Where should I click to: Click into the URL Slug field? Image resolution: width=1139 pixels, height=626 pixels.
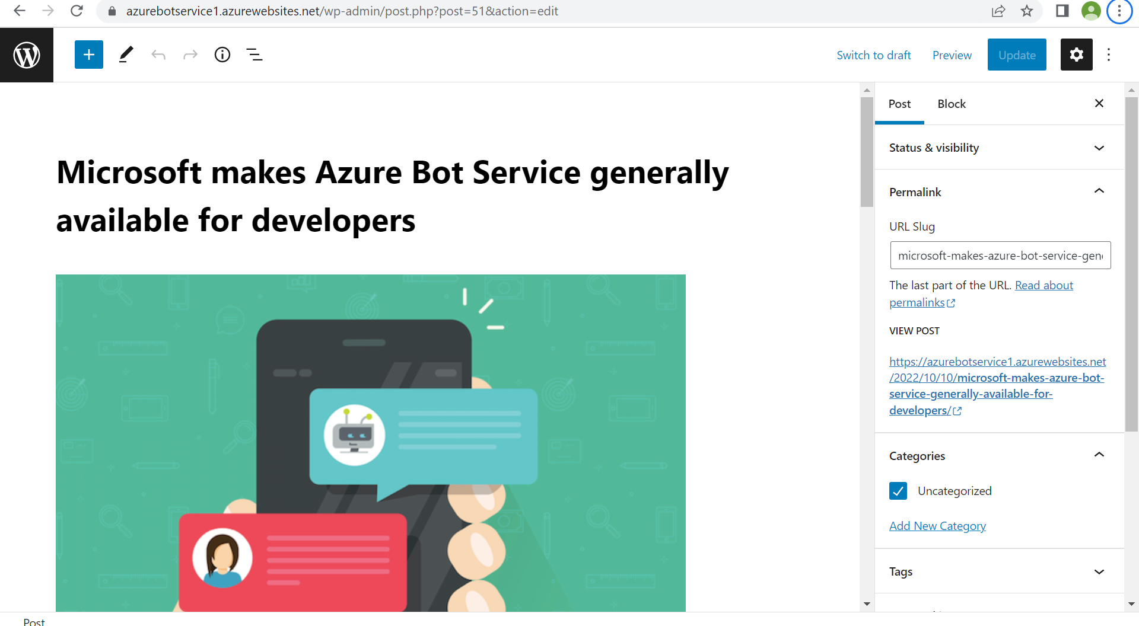point(1000,255)
